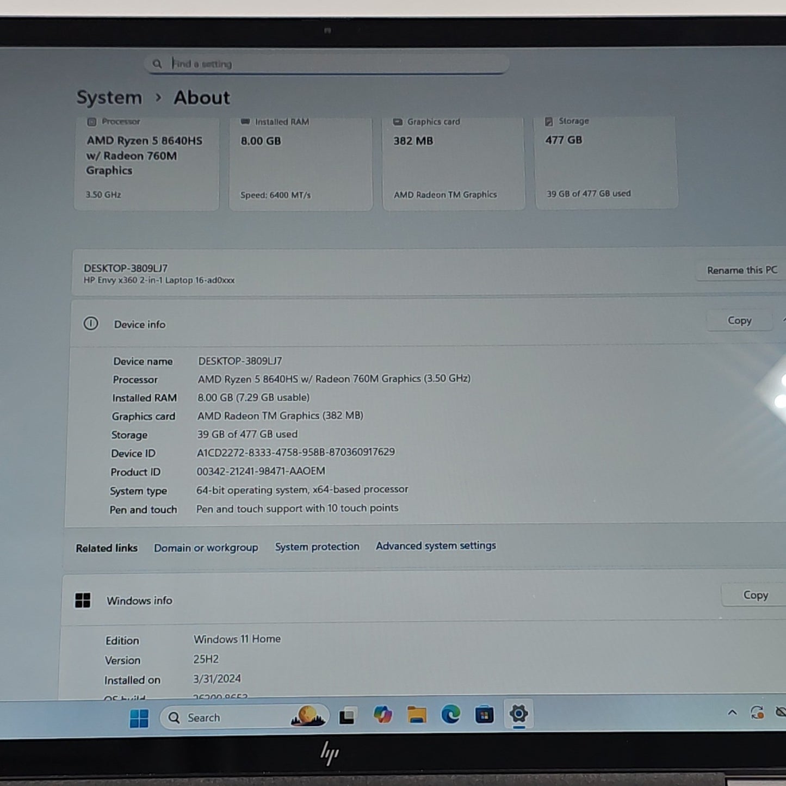Open Task View from the taskbar

click(348, 716)
